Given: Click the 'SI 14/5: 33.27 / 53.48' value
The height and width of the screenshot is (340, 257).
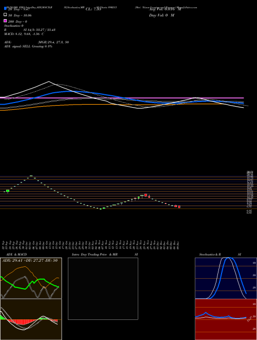Looking at the screenshot, I should (x=39, y=30).
